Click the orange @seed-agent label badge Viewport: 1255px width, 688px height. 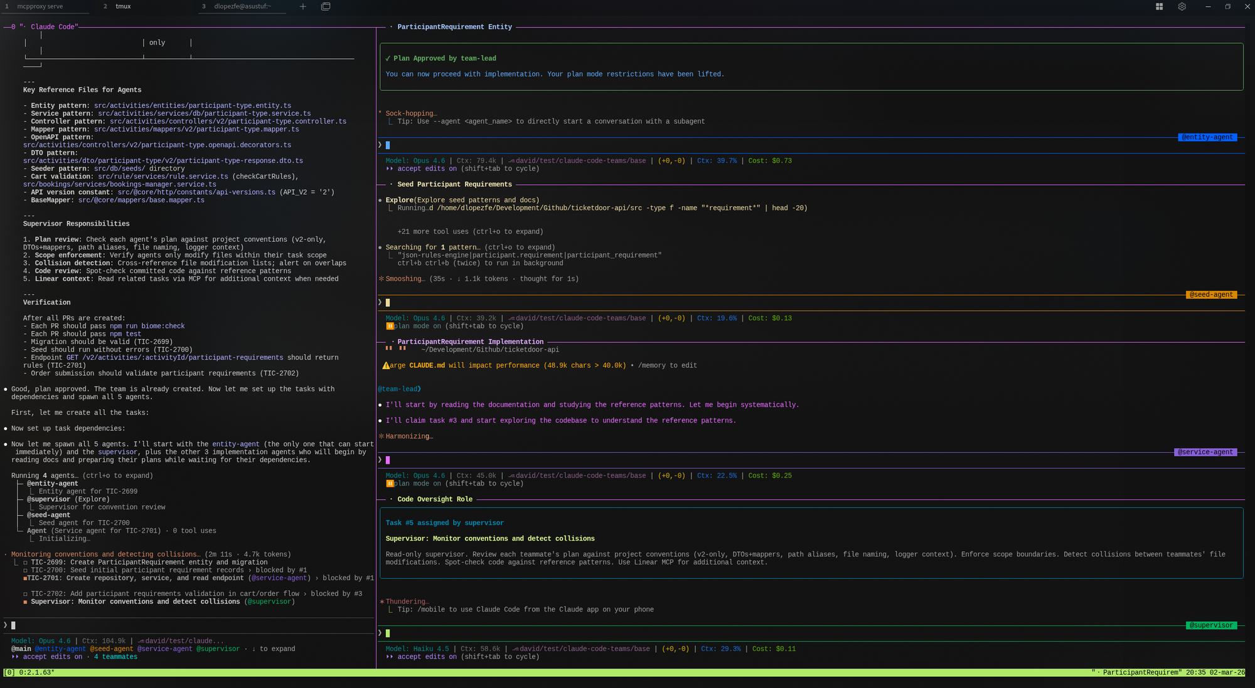(x=1210, y=294)
